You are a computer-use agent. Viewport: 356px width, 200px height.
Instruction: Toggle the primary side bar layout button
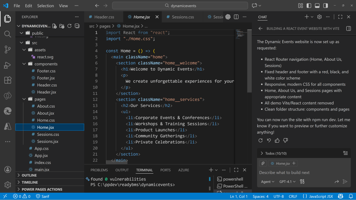[309, 6]
